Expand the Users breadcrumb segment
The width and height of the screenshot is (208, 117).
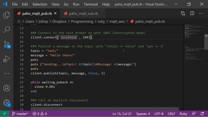[x=30, y=21]
